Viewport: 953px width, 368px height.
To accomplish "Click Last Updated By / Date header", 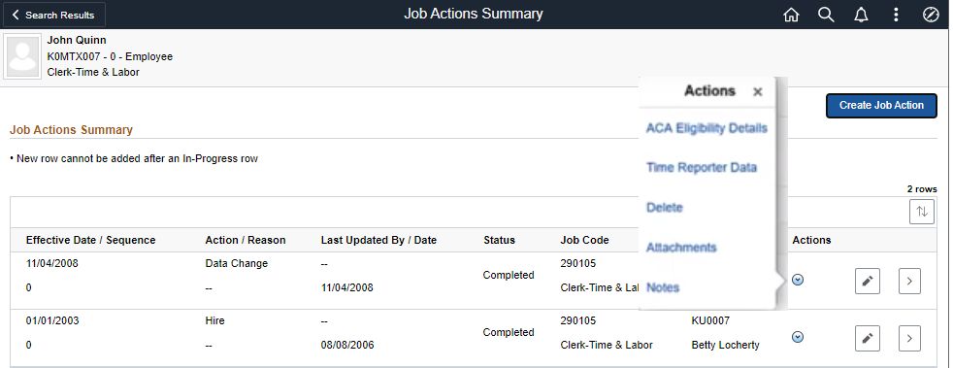I will pyautogui.click(x=378, y=240).
